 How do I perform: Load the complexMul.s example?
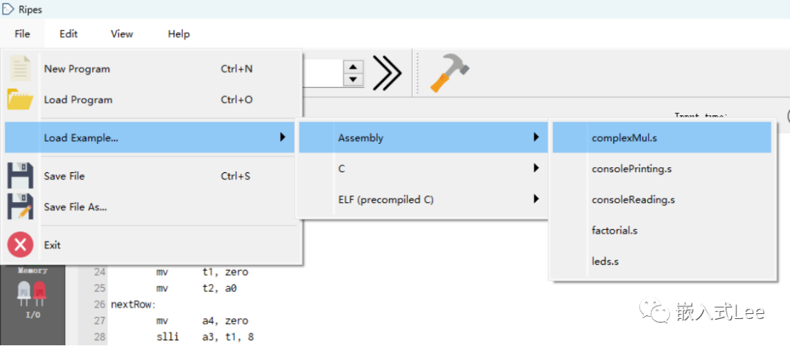(624, 137)
